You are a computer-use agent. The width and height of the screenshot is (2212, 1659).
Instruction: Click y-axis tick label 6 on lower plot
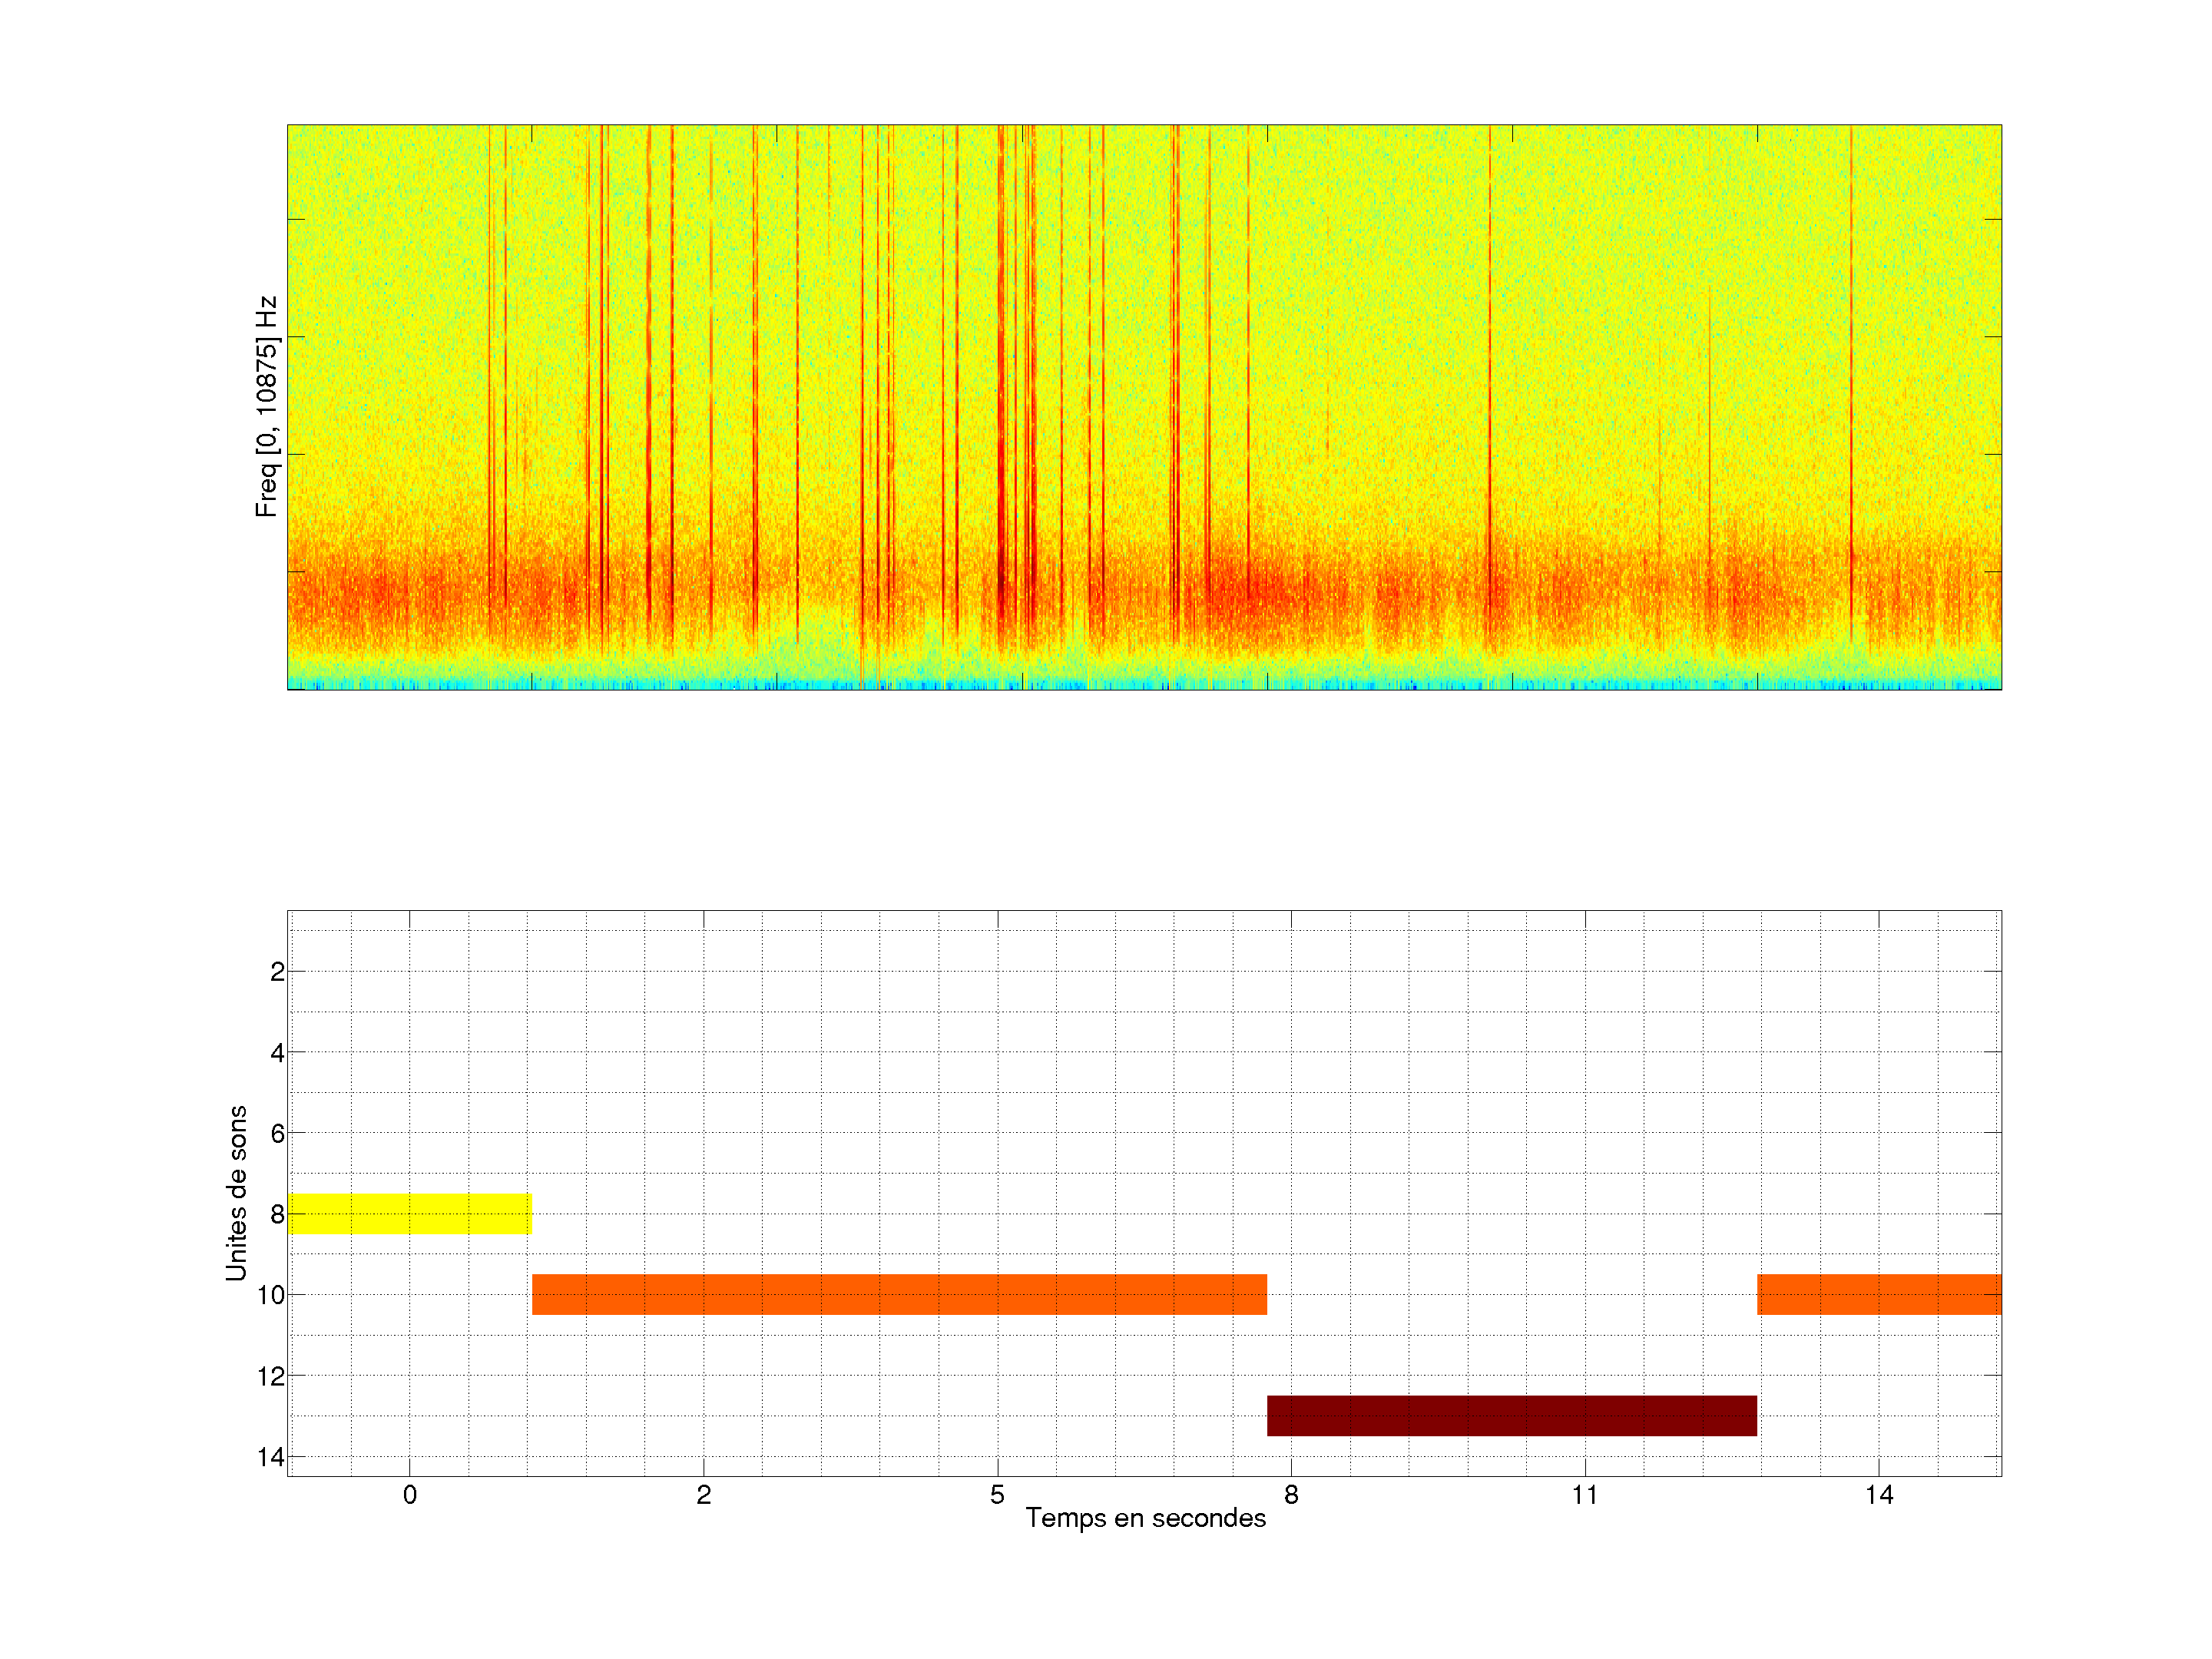click(x=277, y=1134)
